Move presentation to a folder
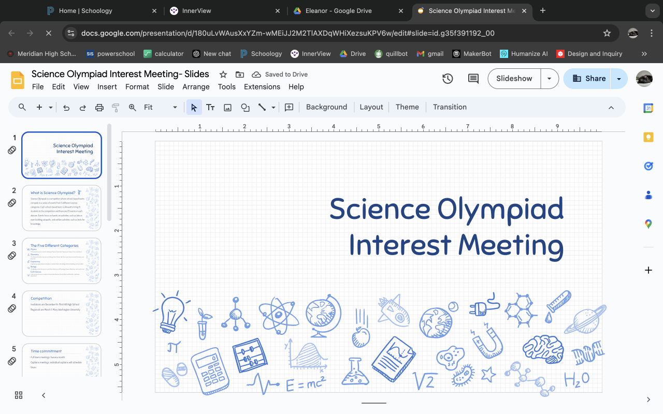663x414 pixels. coord(240,75)
